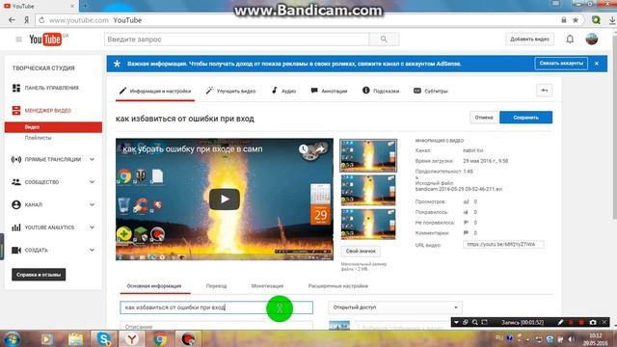Switch to 'Основная информация' sub-tab
Image resolution: width=617 pixels, height=347 pixels.
coord(154,286)
